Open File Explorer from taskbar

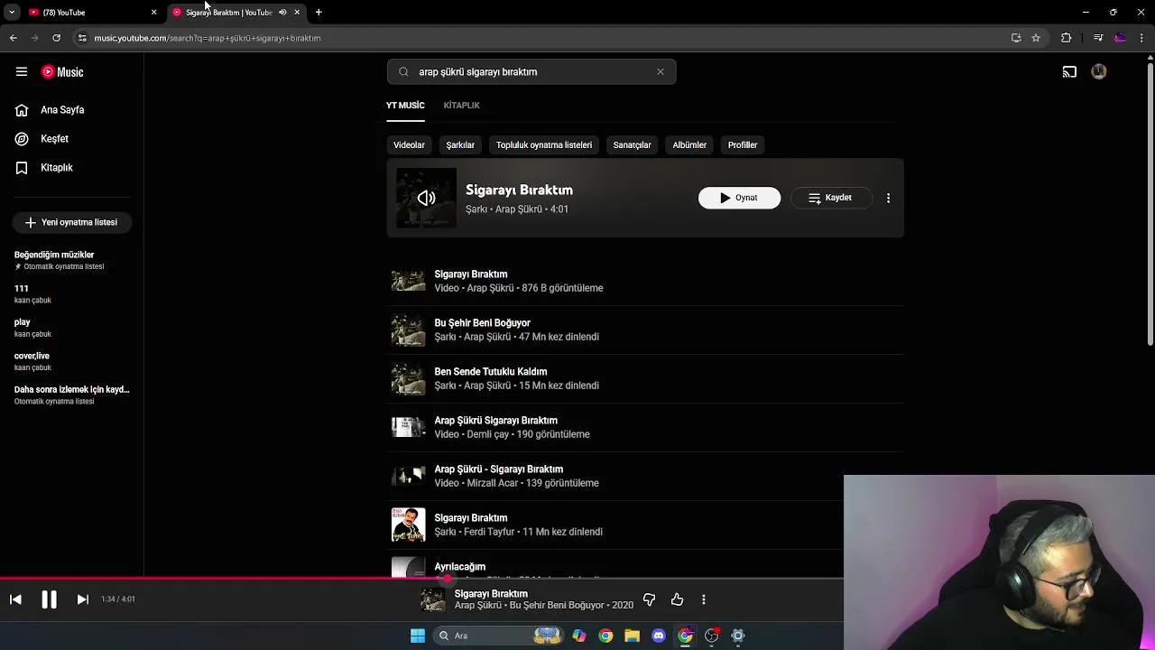pos(632,636)
